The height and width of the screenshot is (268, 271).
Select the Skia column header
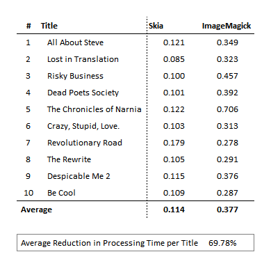(x=156, y=26)
